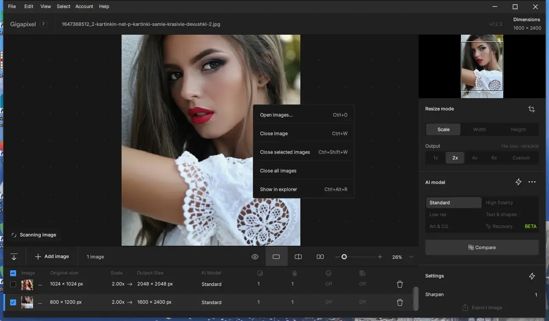This screenshot has width=549, height=321.
Task: Switch to the split view layout icon
Action: 298,257
